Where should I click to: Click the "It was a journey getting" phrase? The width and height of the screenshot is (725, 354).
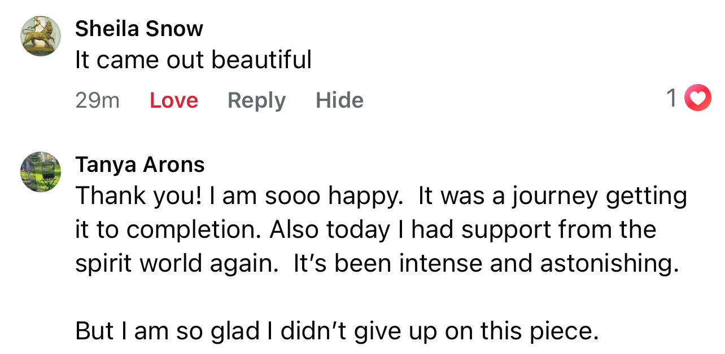(x=553, y=197)
